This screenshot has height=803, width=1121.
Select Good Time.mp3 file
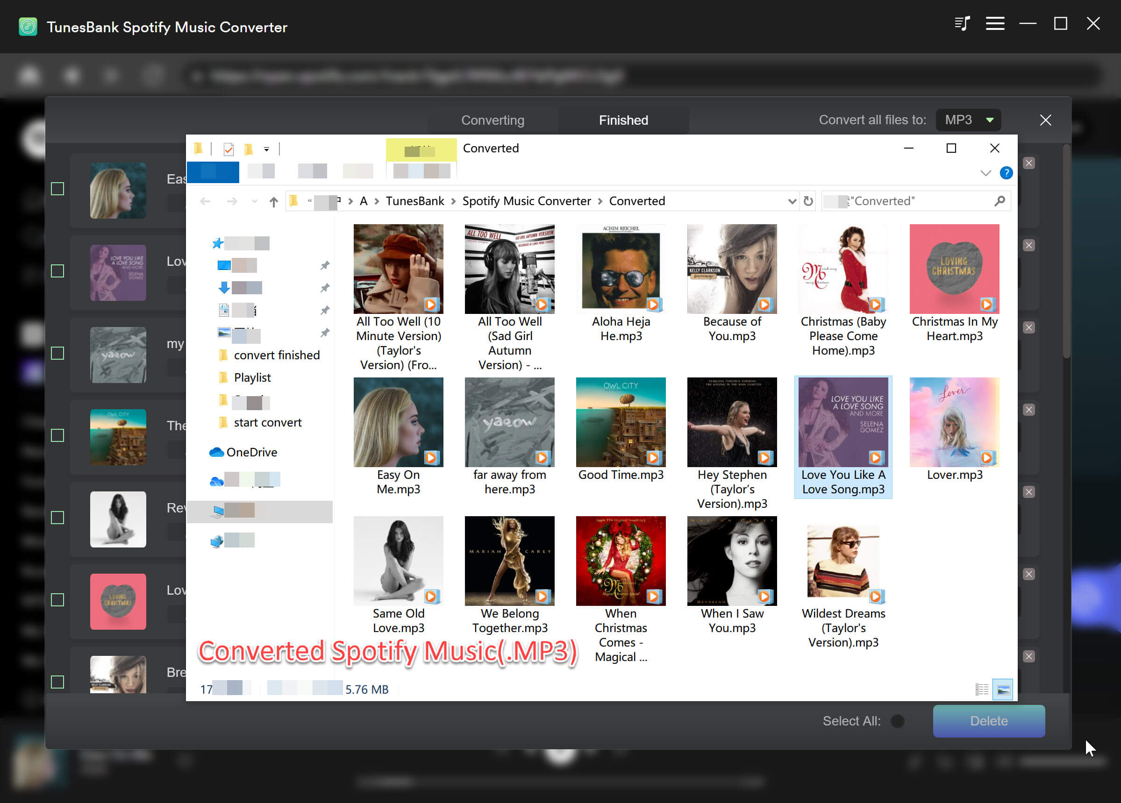pyautogui.click(x=621, y=429)
